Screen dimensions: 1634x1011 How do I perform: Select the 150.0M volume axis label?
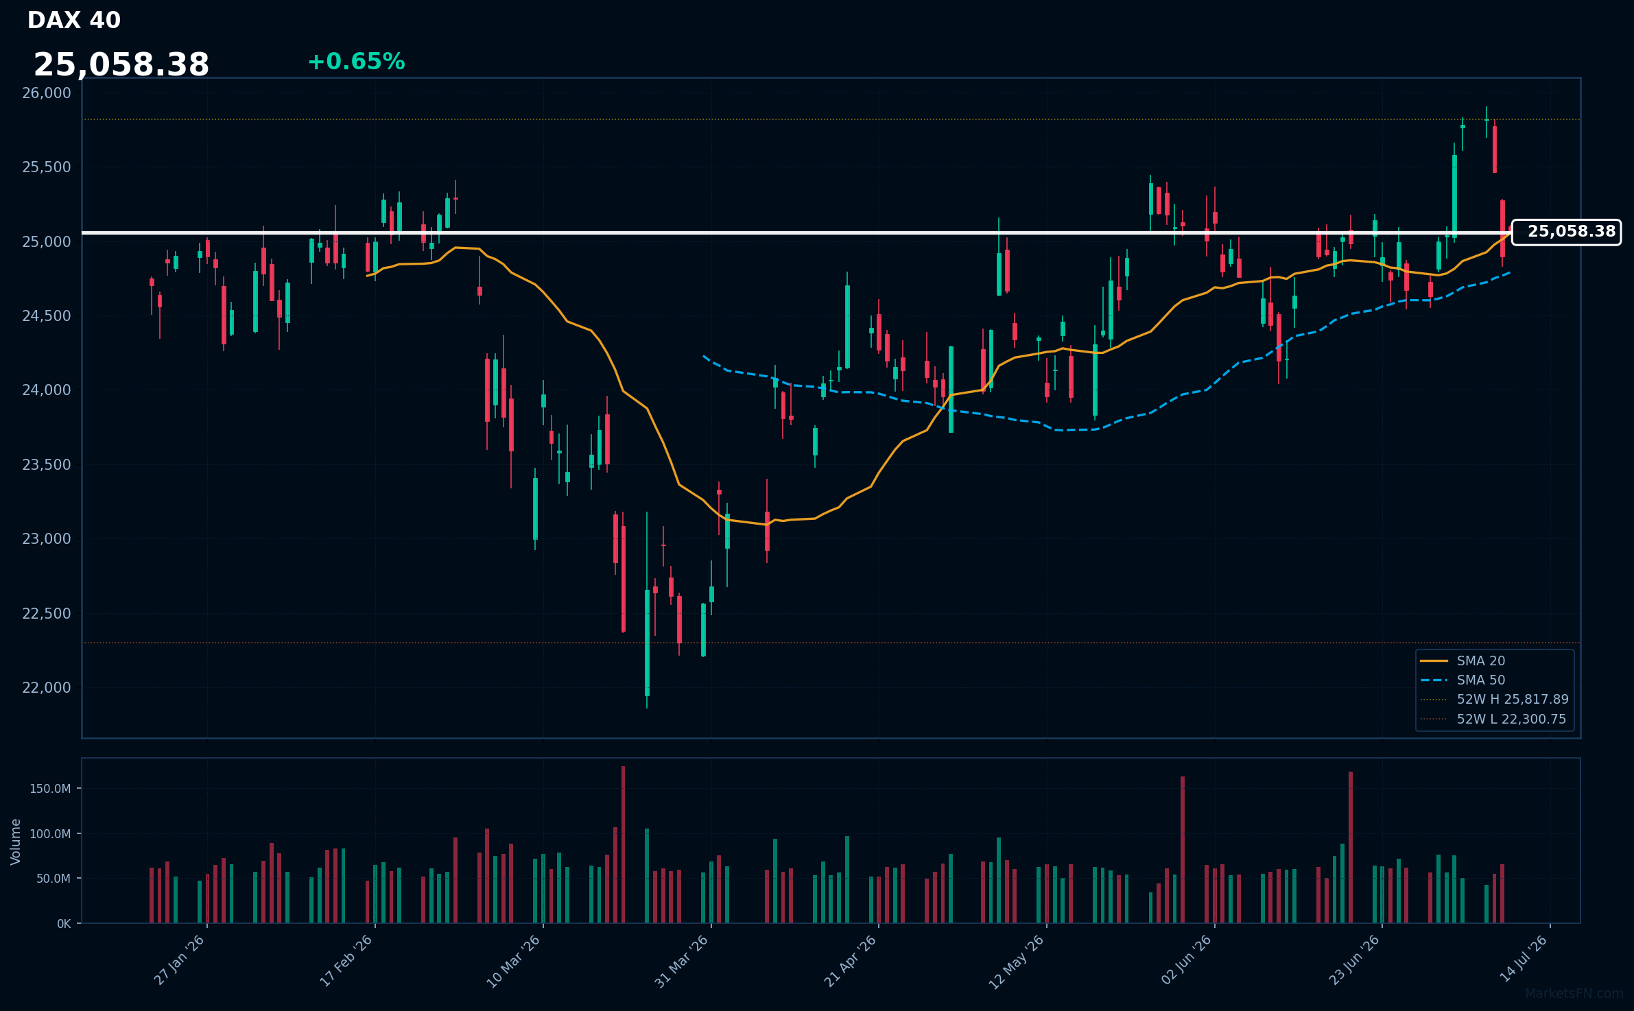(x=50, y=789)
